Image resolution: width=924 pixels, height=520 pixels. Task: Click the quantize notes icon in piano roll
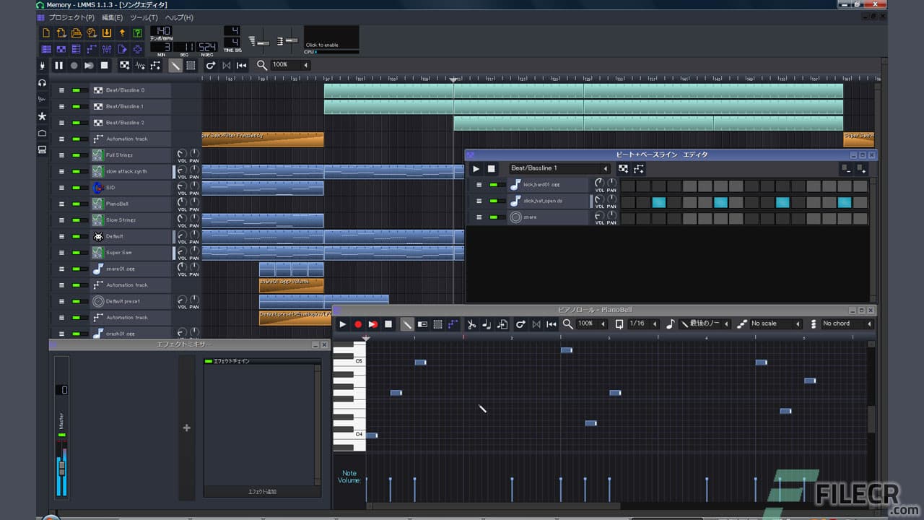point(619,324)
